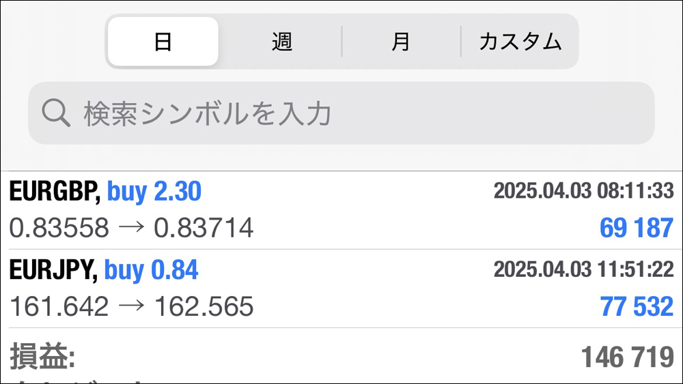
Task: Focus the 検索シンボルを入力 search field
Action: (341, 113)
